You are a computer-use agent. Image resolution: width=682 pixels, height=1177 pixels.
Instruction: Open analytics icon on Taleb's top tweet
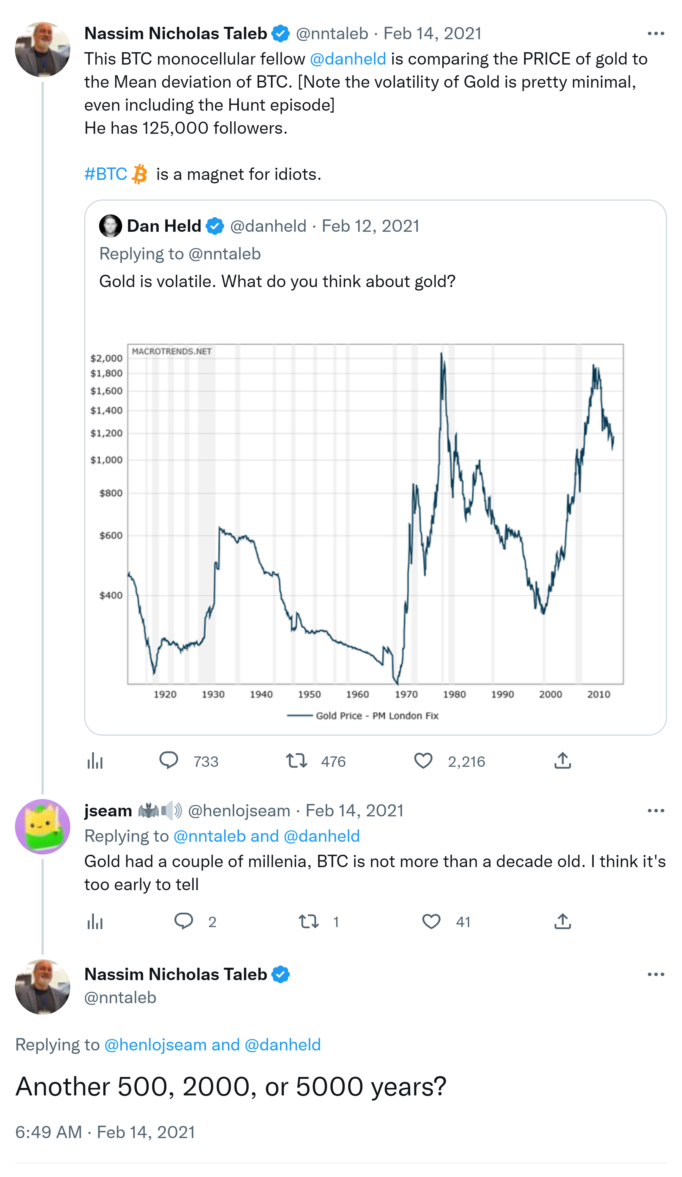pyautogui.click(x=95, y=761)
